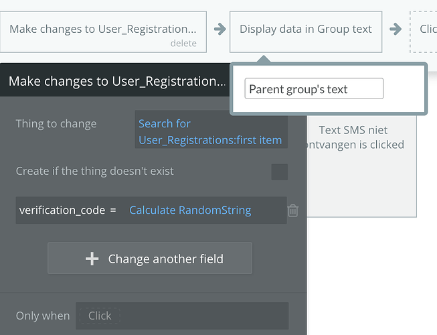Select the 'Text SMS niet ontvangen is clicked' event
The height and width of the screenshot is (335, 437).
pyautogui.click(x=362, y=137)
